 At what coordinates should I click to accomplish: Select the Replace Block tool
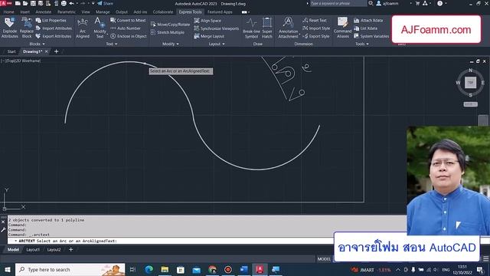point(27,28)
